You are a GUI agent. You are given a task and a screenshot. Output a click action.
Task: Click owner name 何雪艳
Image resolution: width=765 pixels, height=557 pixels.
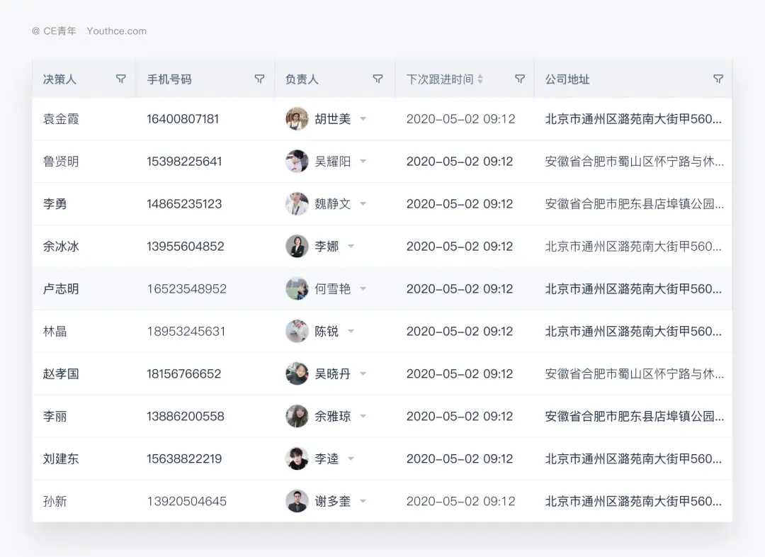tap(333, 288)
